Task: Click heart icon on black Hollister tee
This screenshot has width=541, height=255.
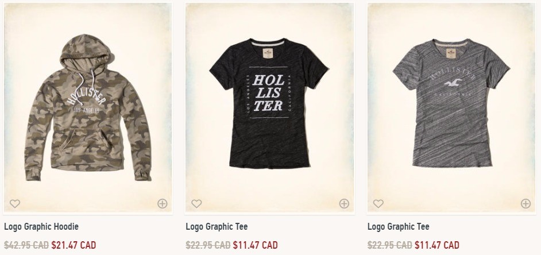Action: click(x=196, y=203)
